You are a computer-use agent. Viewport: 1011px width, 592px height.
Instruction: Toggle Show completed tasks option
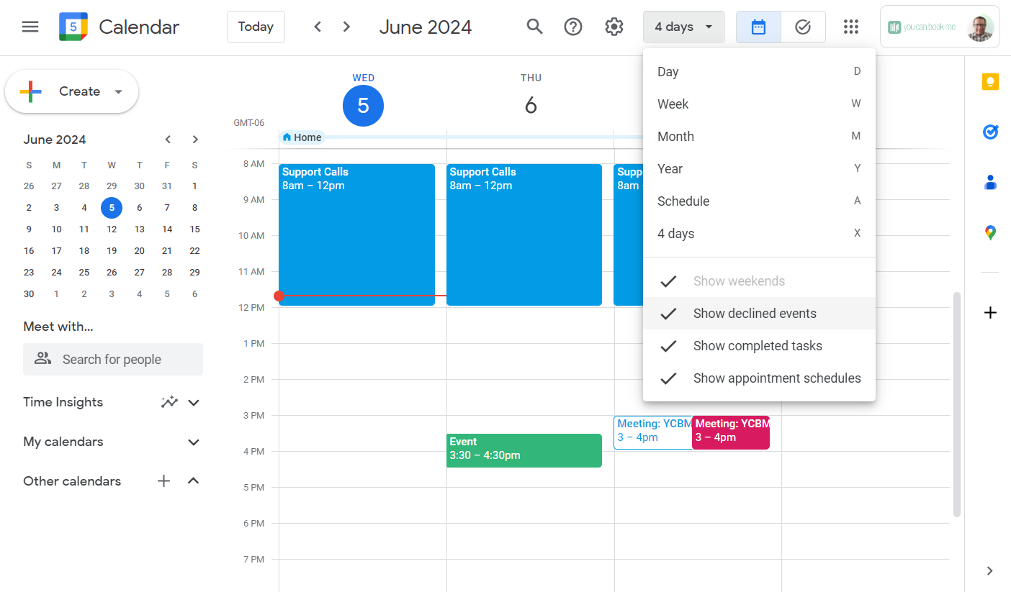tap(758, 346)
